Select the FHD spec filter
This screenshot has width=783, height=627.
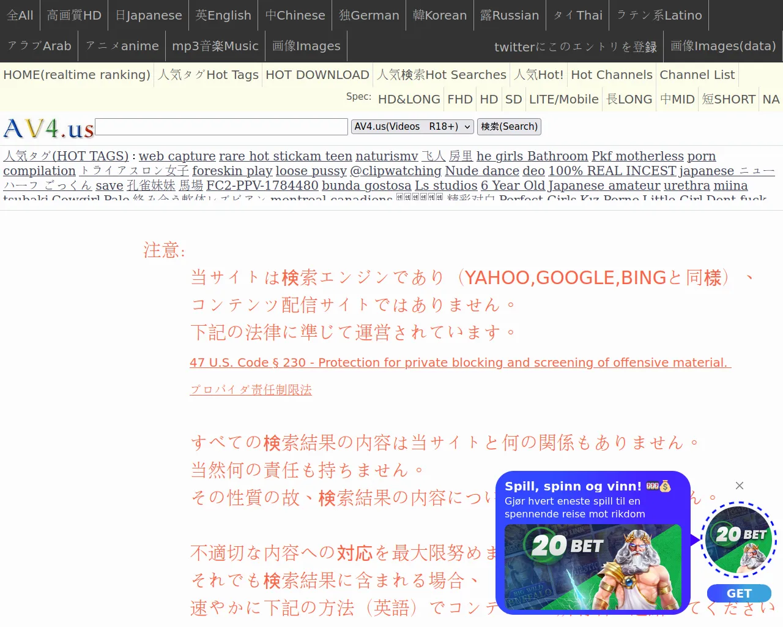click(459, 99)
